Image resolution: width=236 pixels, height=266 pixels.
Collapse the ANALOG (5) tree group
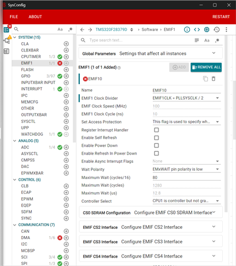tap(14, 141)
